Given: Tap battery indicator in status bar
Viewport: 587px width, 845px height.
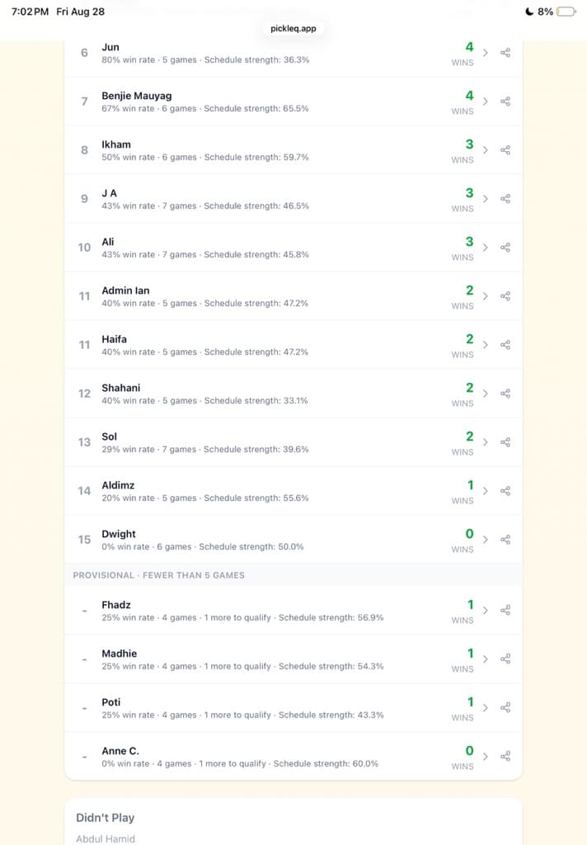Looking at the screenshot, I should tap(566, 12).
